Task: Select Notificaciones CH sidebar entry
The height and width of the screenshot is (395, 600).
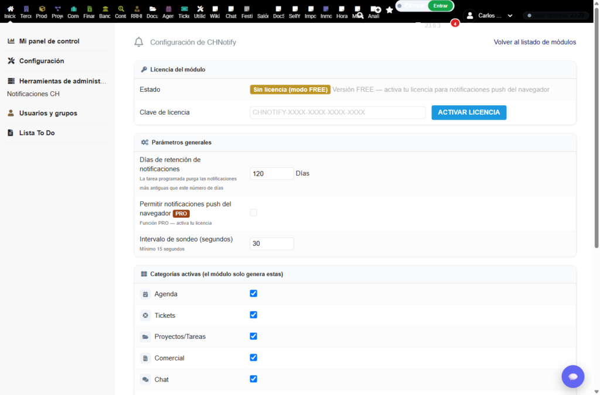Action: [33, 94]
